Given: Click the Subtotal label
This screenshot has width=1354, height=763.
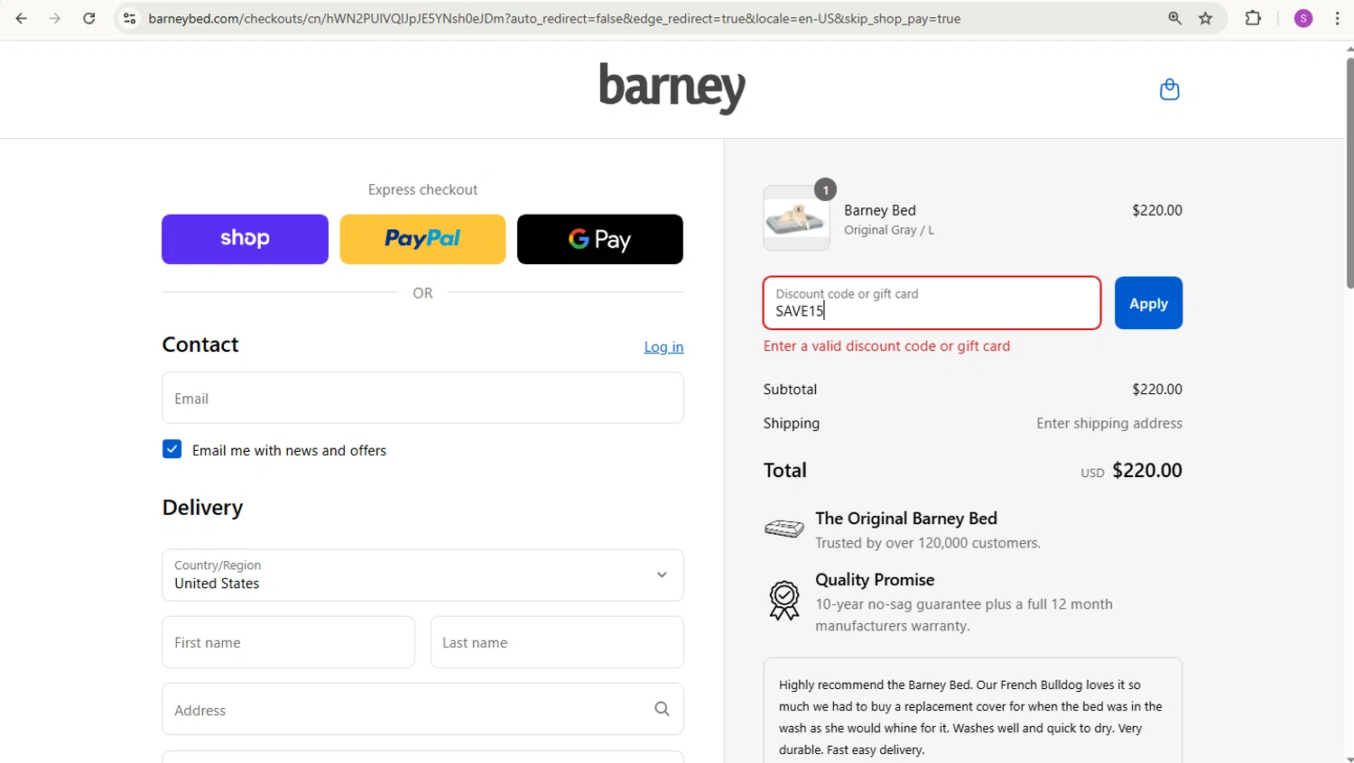Looking at the screenshot, I should [790, 389].
